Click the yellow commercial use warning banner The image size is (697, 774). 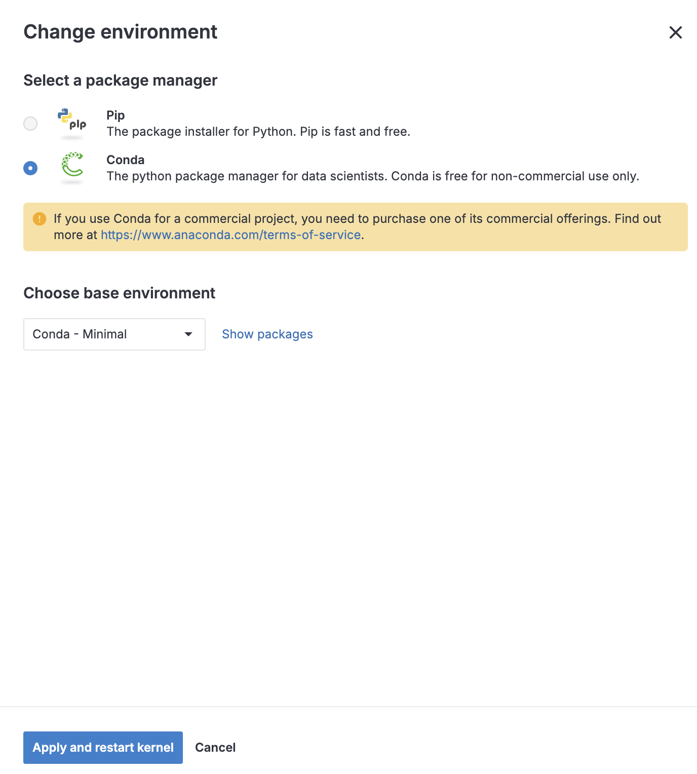tap(355, 226)
